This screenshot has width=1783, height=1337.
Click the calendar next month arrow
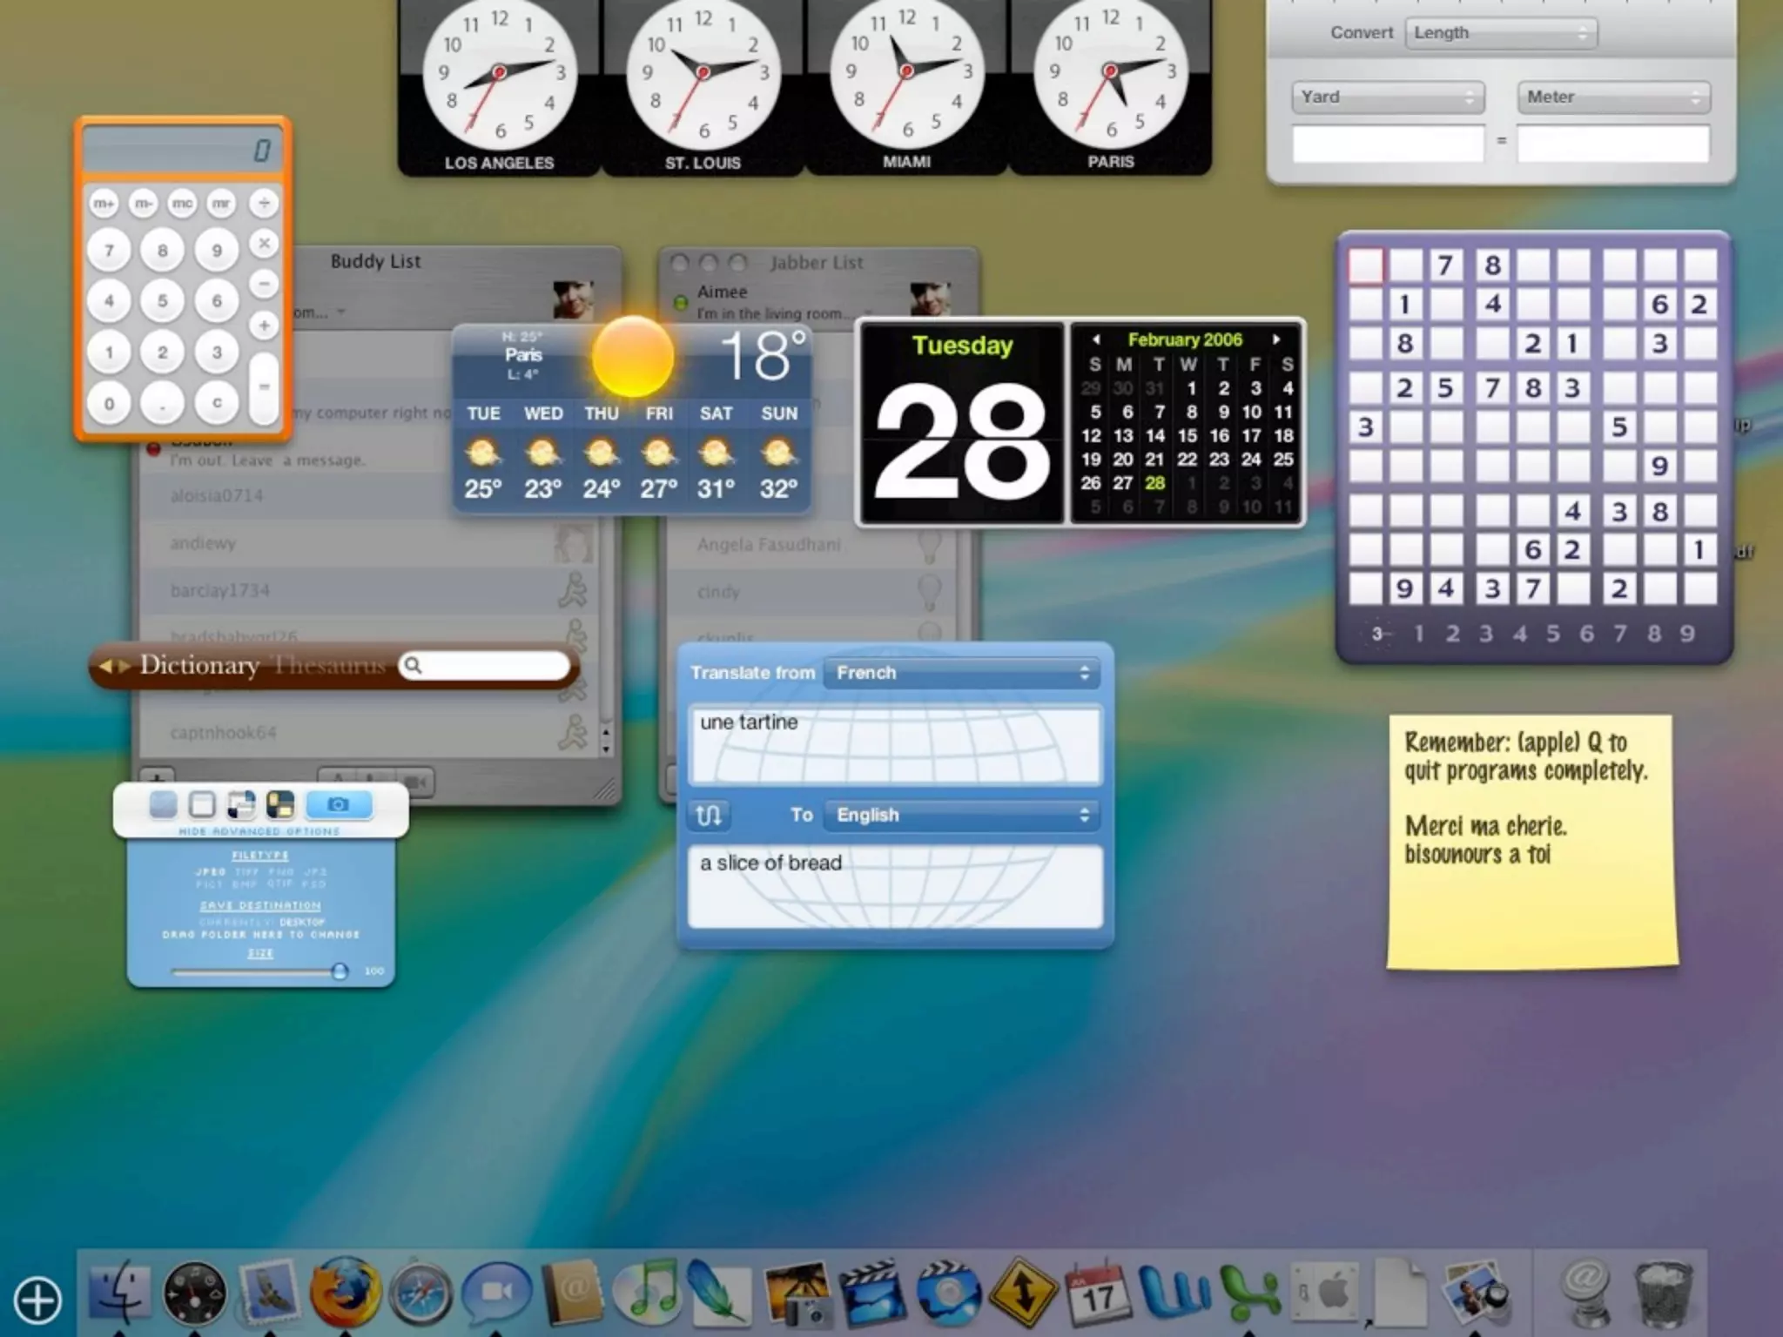tap(1276, 339)
